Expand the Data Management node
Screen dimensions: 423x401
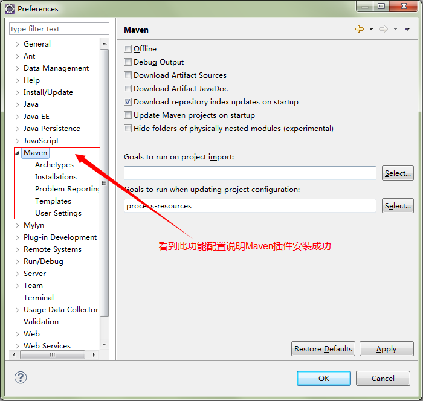[18, 68]
